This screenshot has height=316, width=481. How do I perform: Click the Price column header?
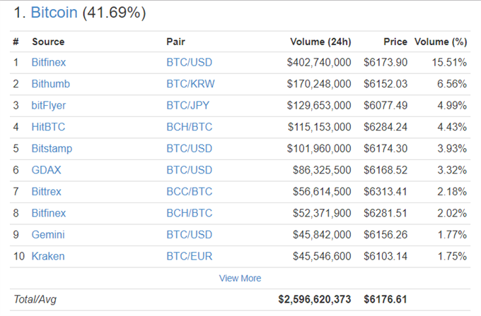tap(395, 42)
